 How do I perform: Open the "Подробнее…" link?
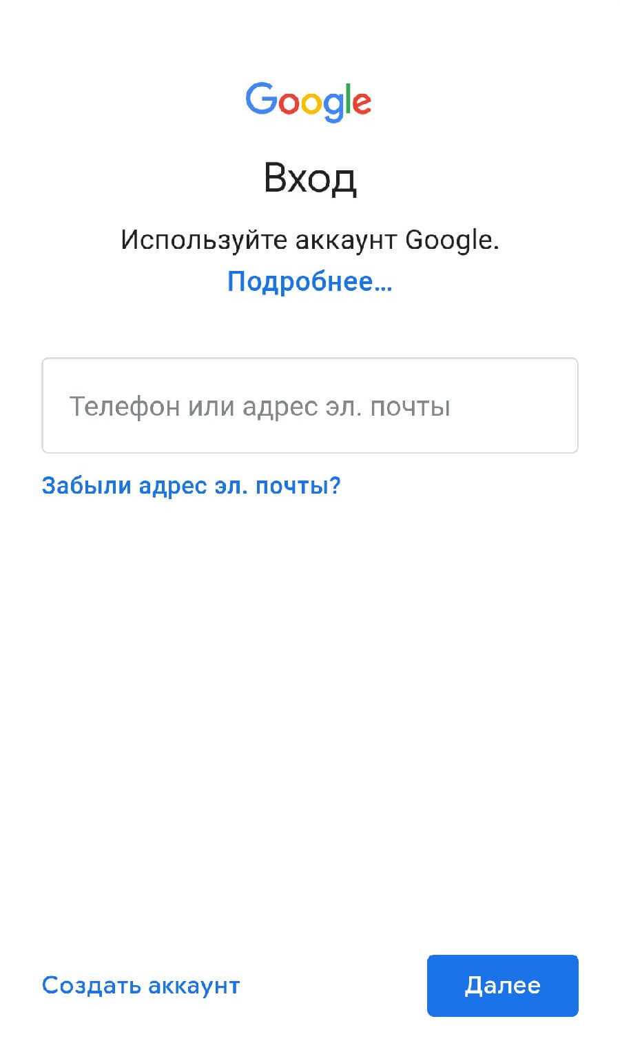(309, 281)
